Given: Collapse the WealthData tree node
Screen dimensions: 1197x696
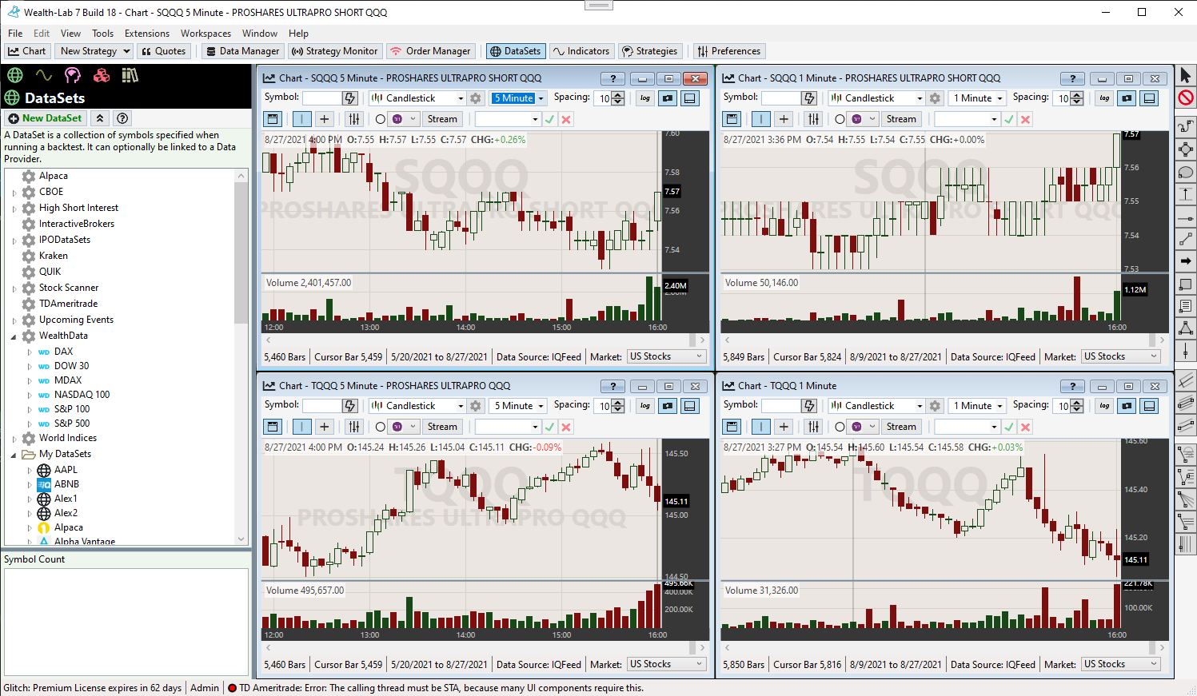Looking at the screenshot, I should (14, 336).
